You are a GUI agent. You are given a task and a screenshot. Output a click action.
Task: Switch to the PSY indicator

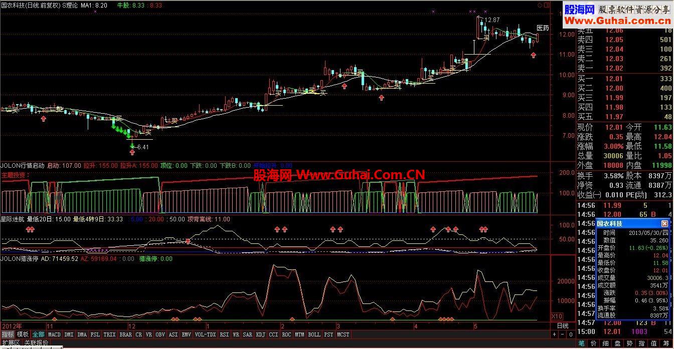click(x=329, y=334)
